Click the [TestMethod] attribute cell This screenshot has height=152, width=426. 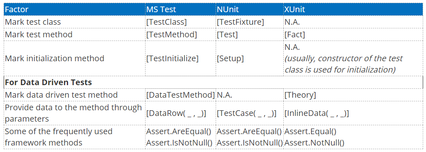click(x=181, y=34)
